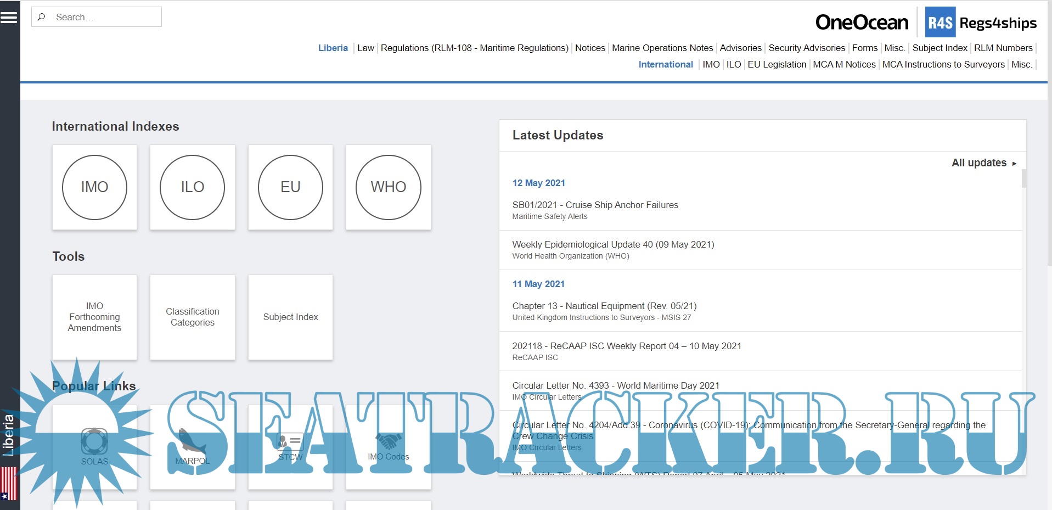Click the Latest Updates scrollbar thumb
1052x510 pixels.
coord(1023,179)
